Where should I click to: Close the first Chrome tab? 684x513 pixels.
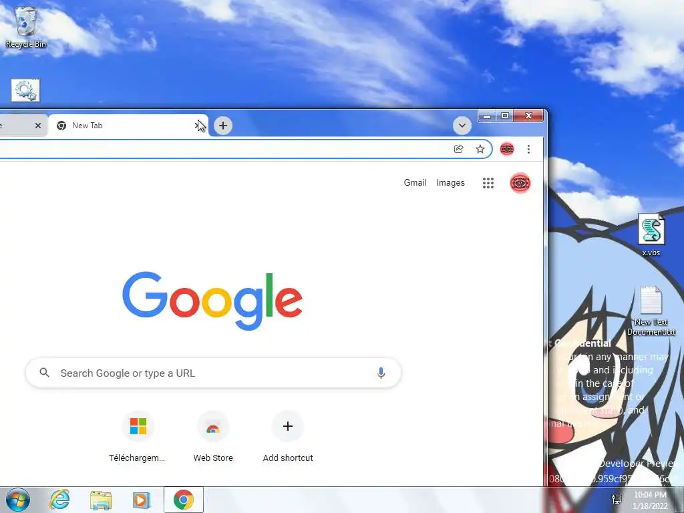(38, 126)
